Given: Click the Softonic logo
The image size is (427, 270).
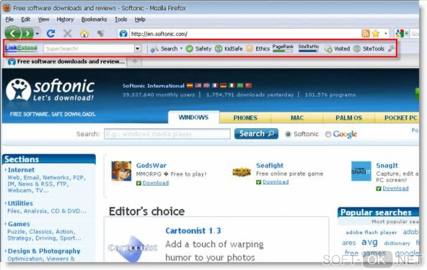Looking at the screenshot, I should [50, 90].
